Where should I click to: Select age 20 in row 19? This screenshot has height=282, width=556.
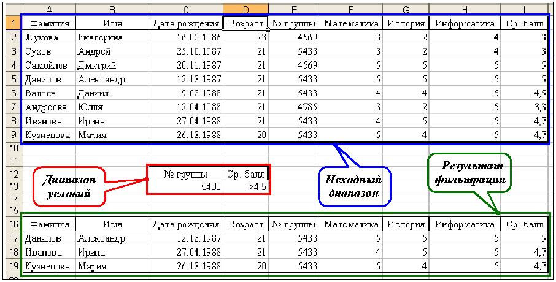[x=245, y=266]
